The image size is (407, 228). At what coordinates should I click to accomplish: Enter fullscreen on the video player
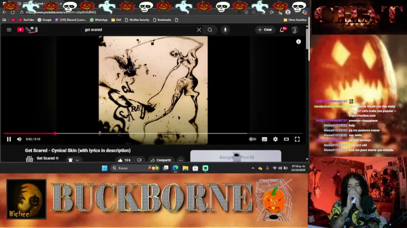pyautogui.click(x=297, y=139)
